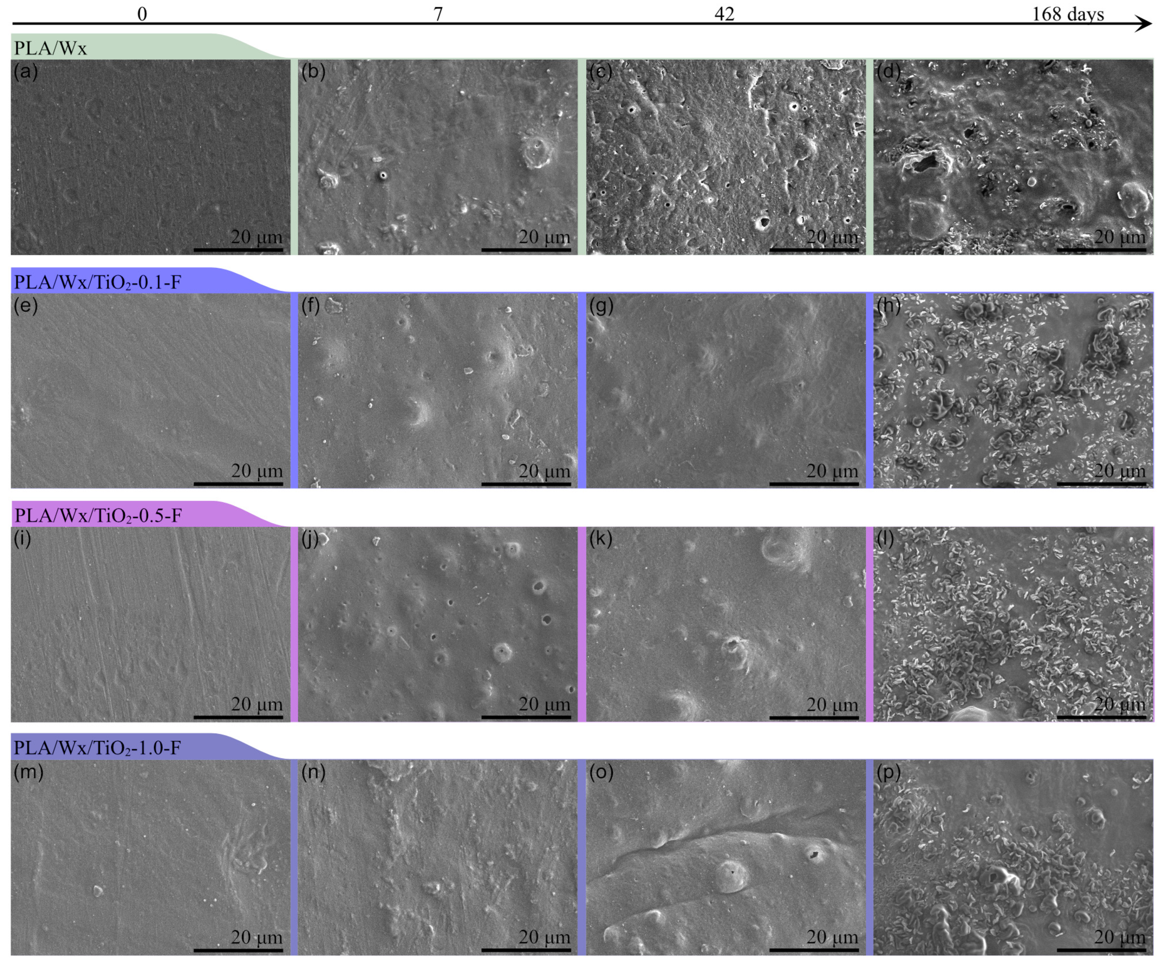Click the 0 day timeline marker

[x=142, y=13]
